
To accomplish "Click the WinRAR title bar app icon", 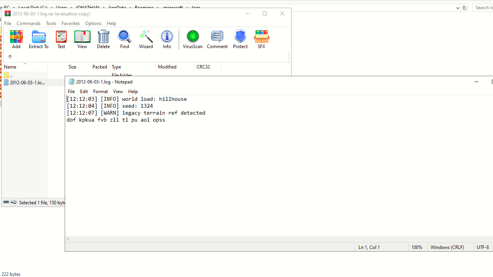I will pyautogui.click(x=8, y=13).
